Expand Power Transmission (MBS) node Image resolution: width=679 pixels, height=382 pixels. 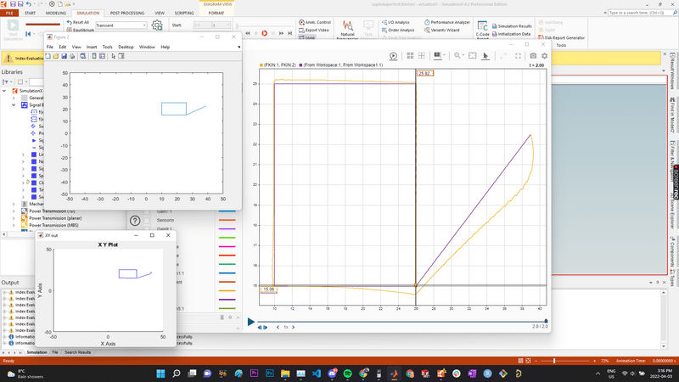click(14, 225)
